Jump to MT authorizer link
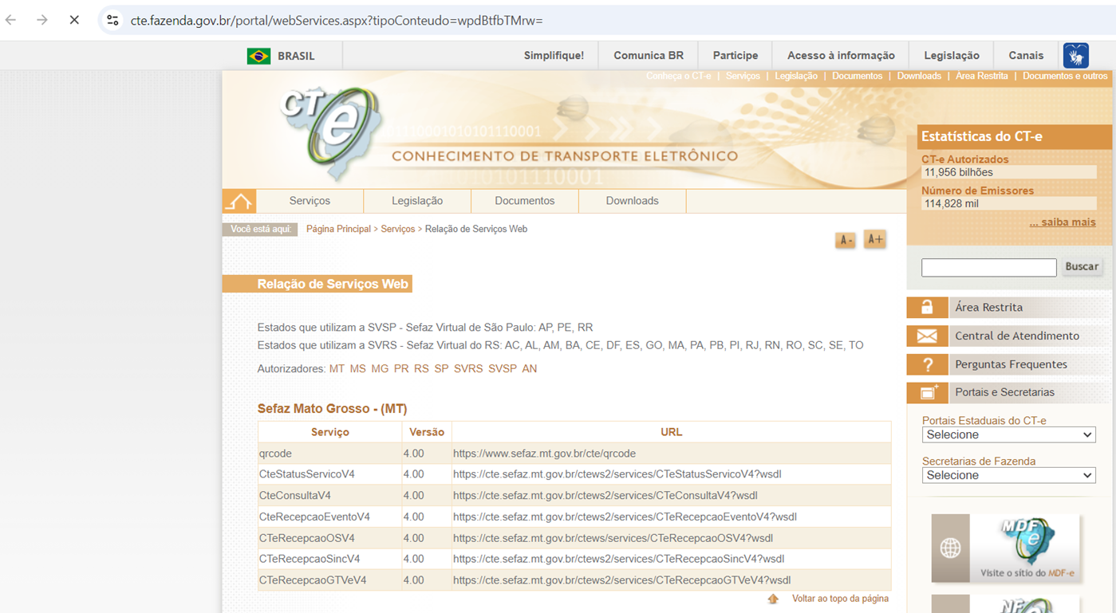This screenshot has width=1116, height=613. pyautogui.click(x=337, y=369)
